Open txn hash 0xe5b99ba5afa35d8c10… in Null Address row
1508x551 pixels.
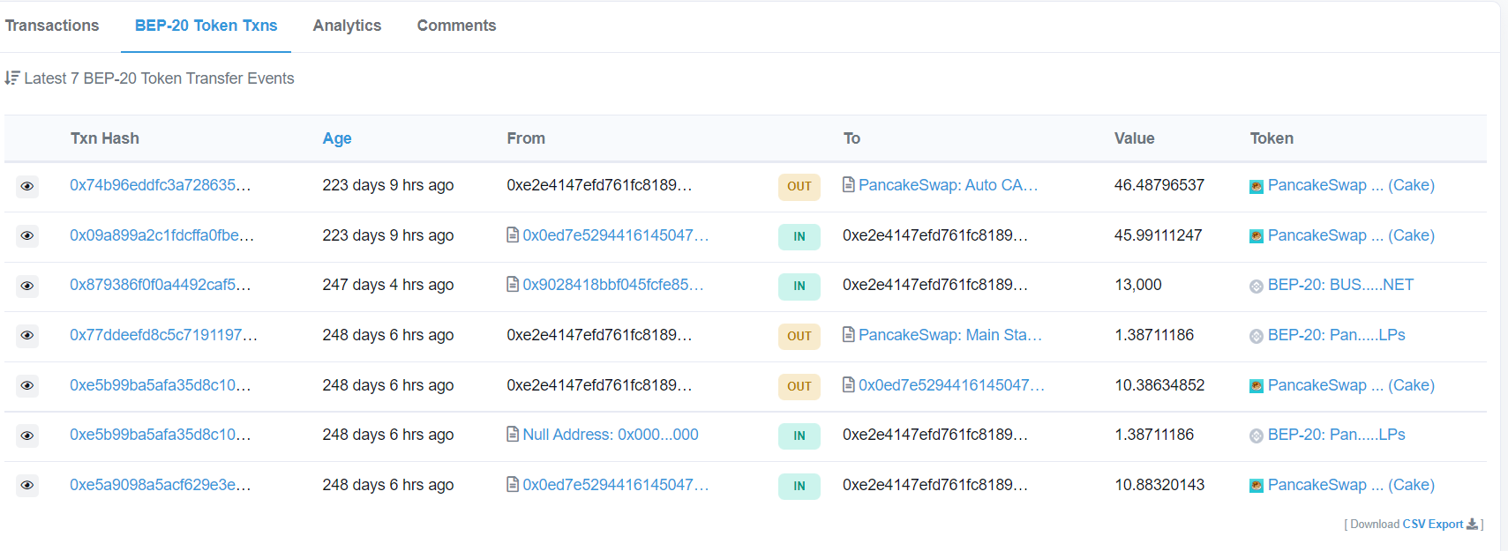pyautogui.click(x=161, y=435)
